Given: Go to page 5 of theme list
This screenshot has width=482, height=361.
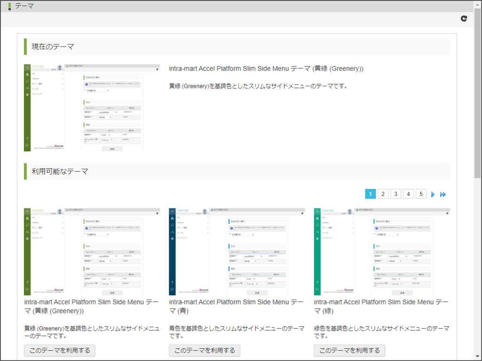Looking at the screenshot, I should tap(421, 194).
